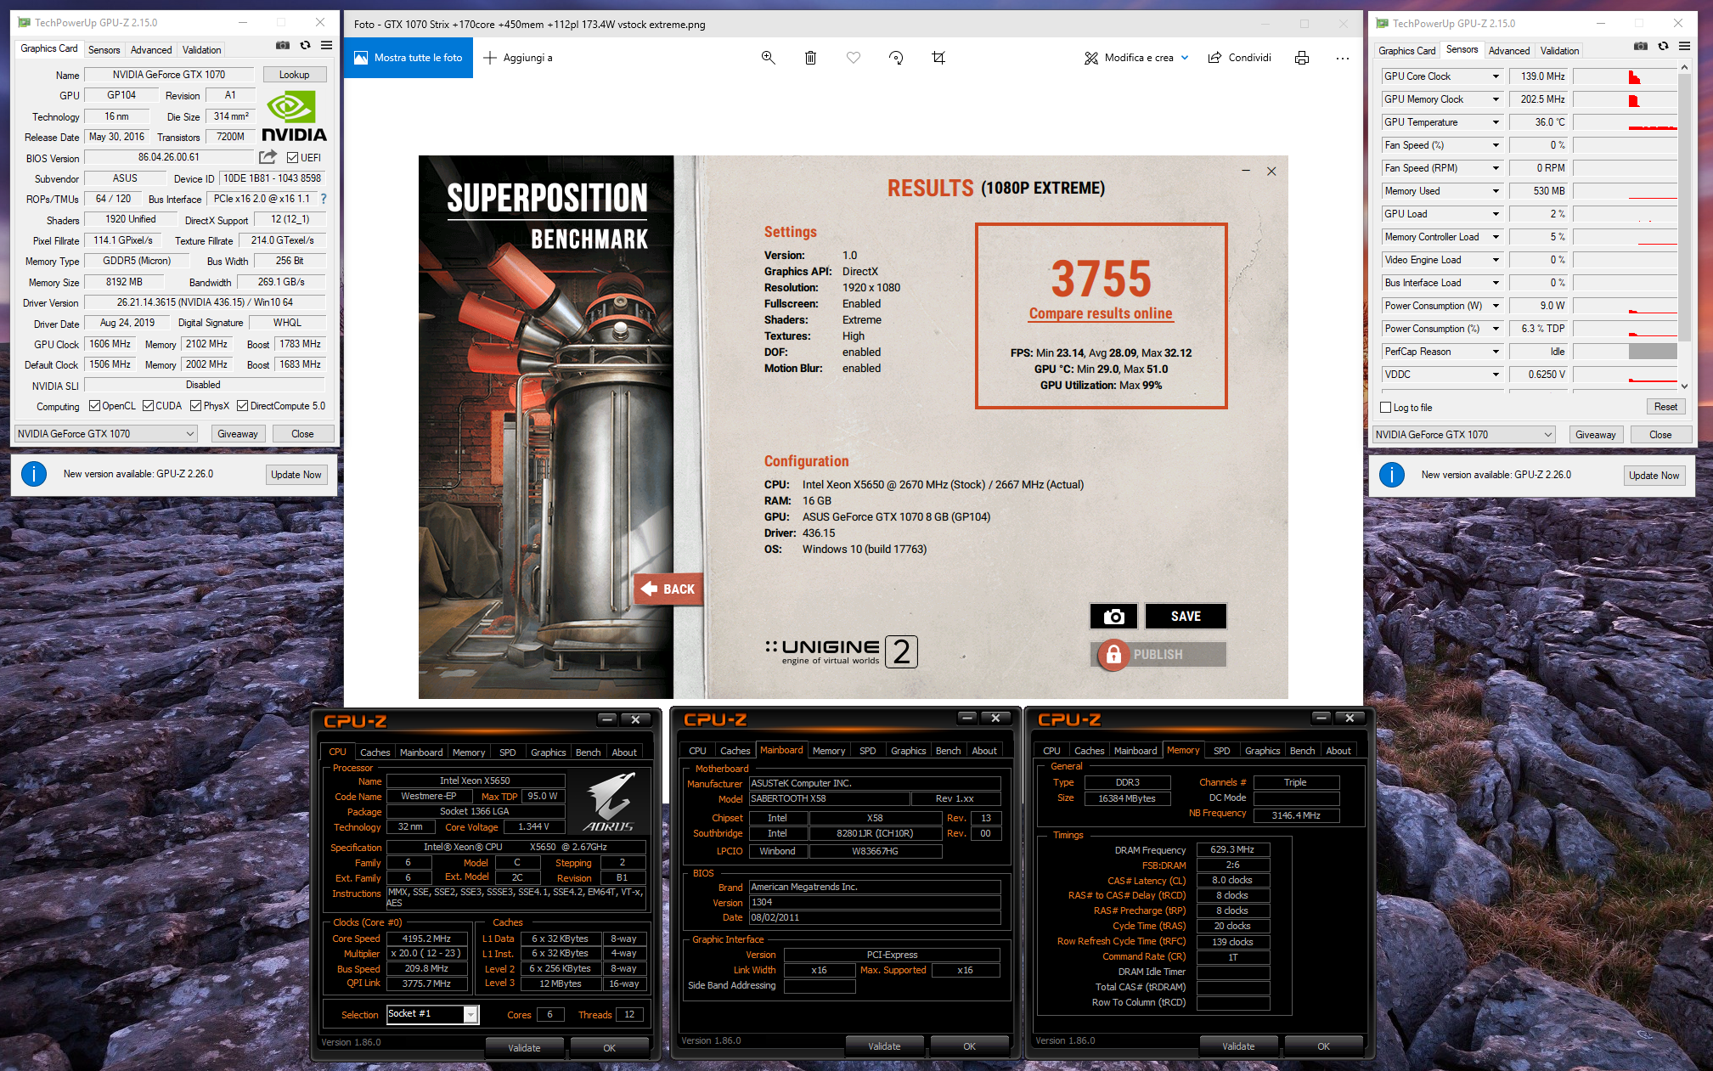Click the GPU Name field in GPU-Z
Image resolution: width=1713 pixels, height=1071 pixels.
(169, 75)
